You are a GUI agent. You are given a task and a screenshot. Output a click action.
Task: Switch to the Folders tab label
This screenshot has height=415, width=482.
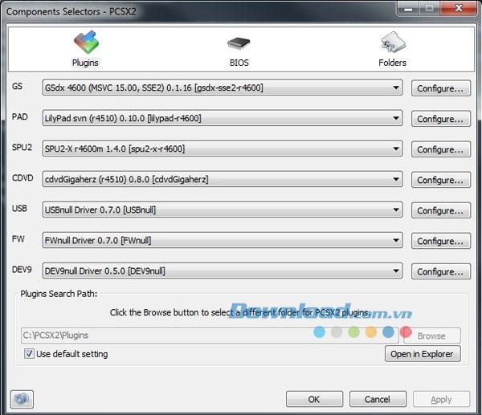[392, 63]
